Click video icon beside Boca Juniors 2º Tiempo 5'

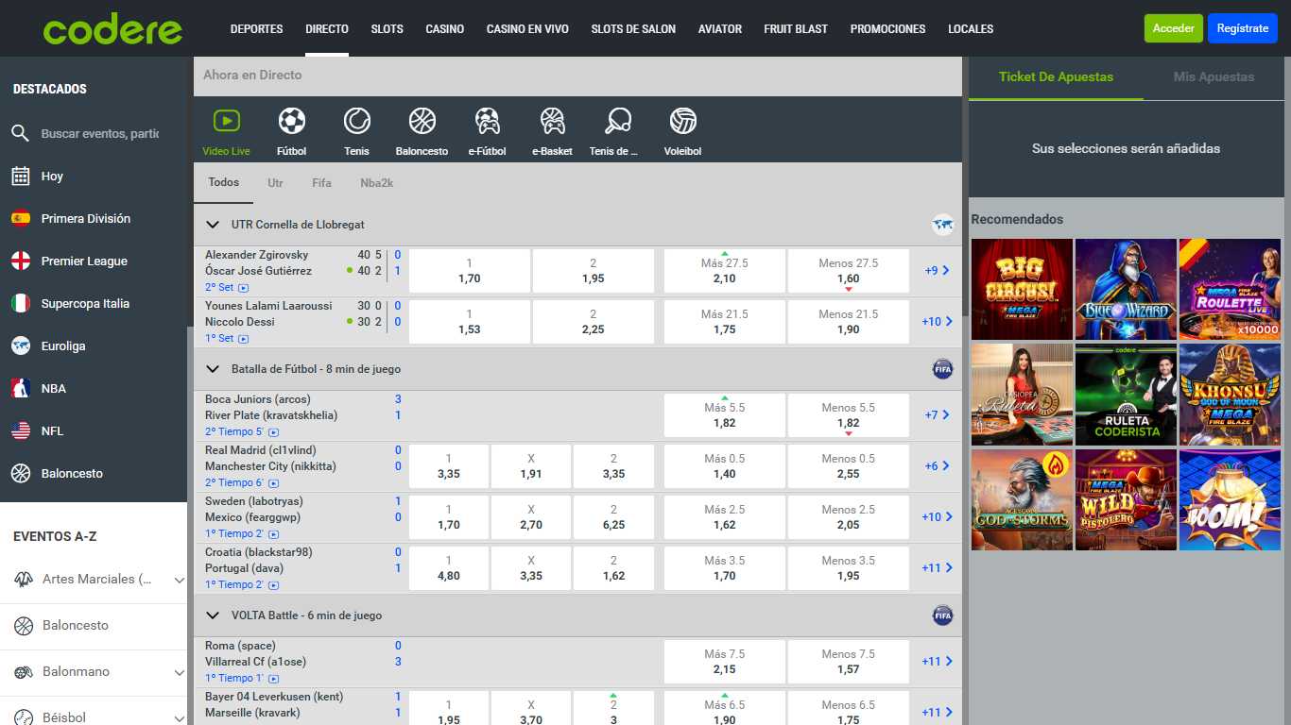[x=274, y=431]
